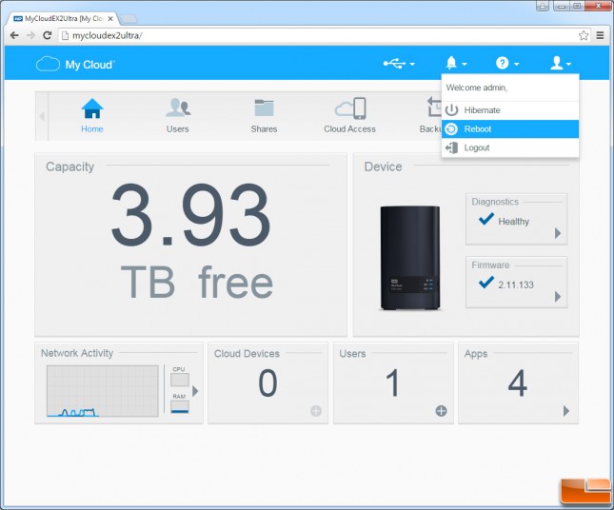The height and width of the screenshot is (510, 614).
Task: Reload the page in browser
Action: (48, 35)
